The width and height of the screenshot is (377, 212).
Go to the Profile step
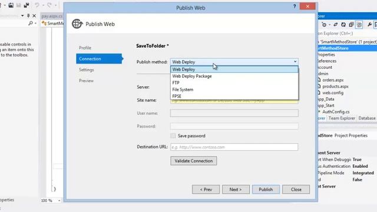(85, 48)
